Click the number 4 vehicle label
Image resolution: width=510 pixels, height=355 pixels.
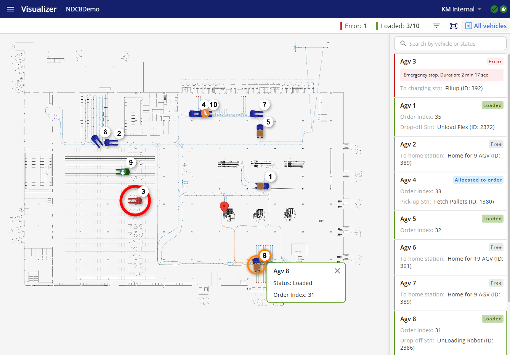tap(204, 105)
